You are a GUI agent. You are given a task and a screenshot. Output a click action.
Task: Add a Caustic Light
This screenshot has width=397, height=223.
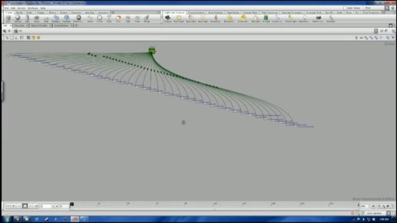277,19
